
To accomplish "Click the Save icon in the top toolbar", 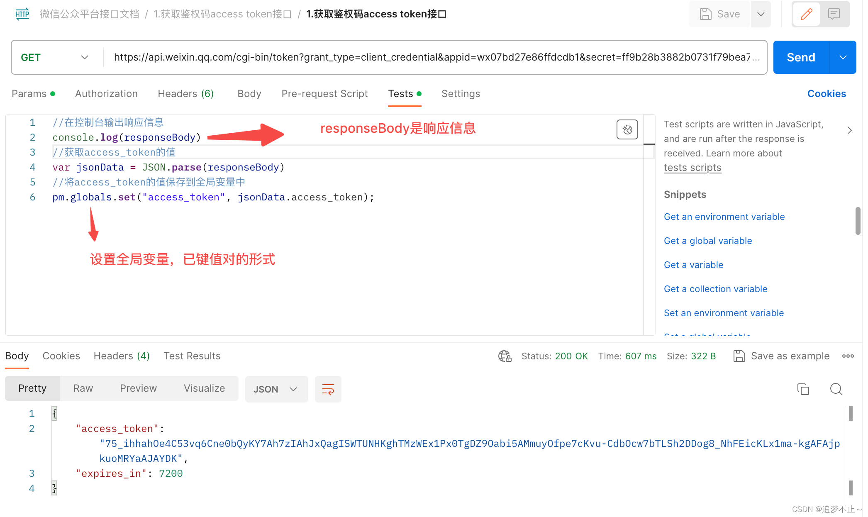I will pos(705,14).
